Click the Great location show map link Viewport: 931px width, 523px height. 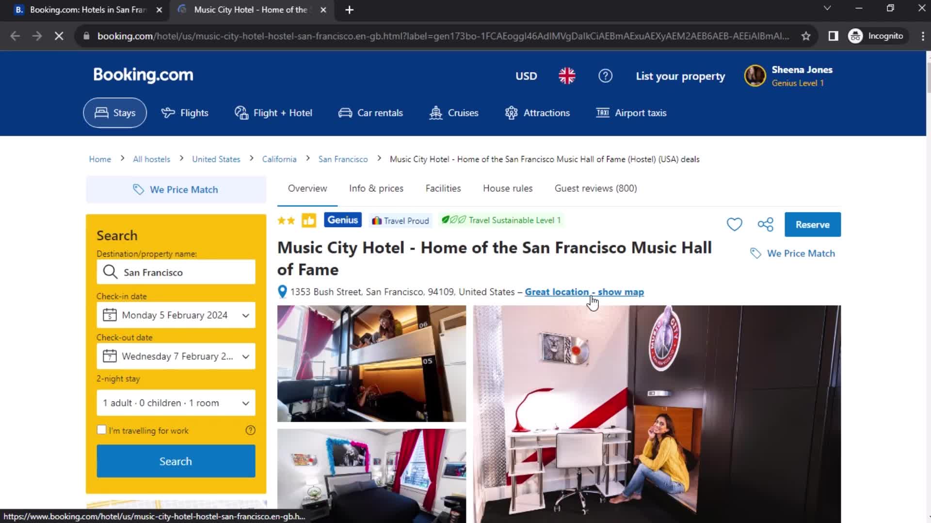coord(584,292)
